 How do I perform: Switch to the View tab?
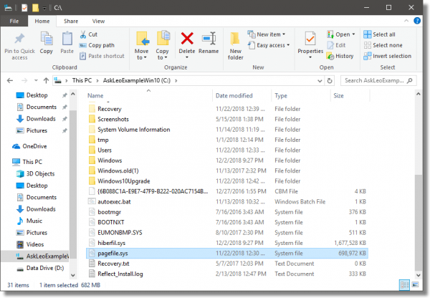pos(98,21)
